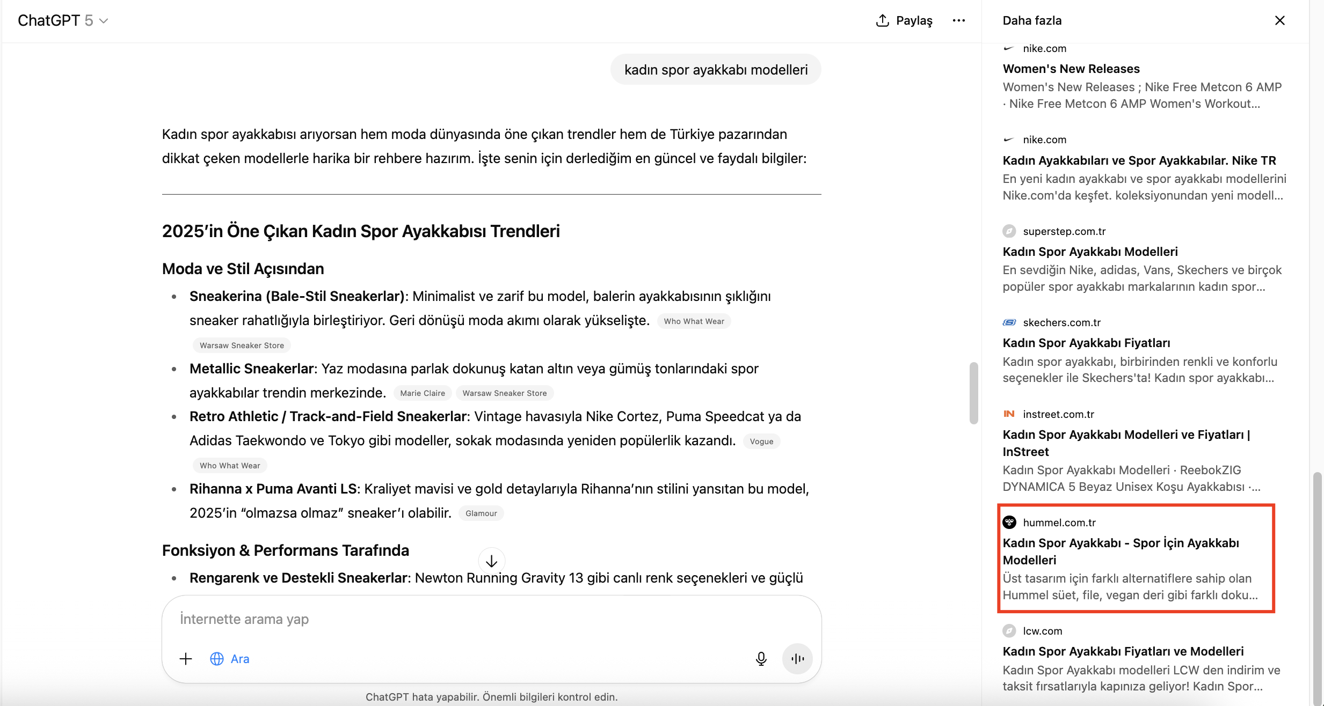Click the Rihanna x Puma Avanti LS bold text

pos(273,489)
